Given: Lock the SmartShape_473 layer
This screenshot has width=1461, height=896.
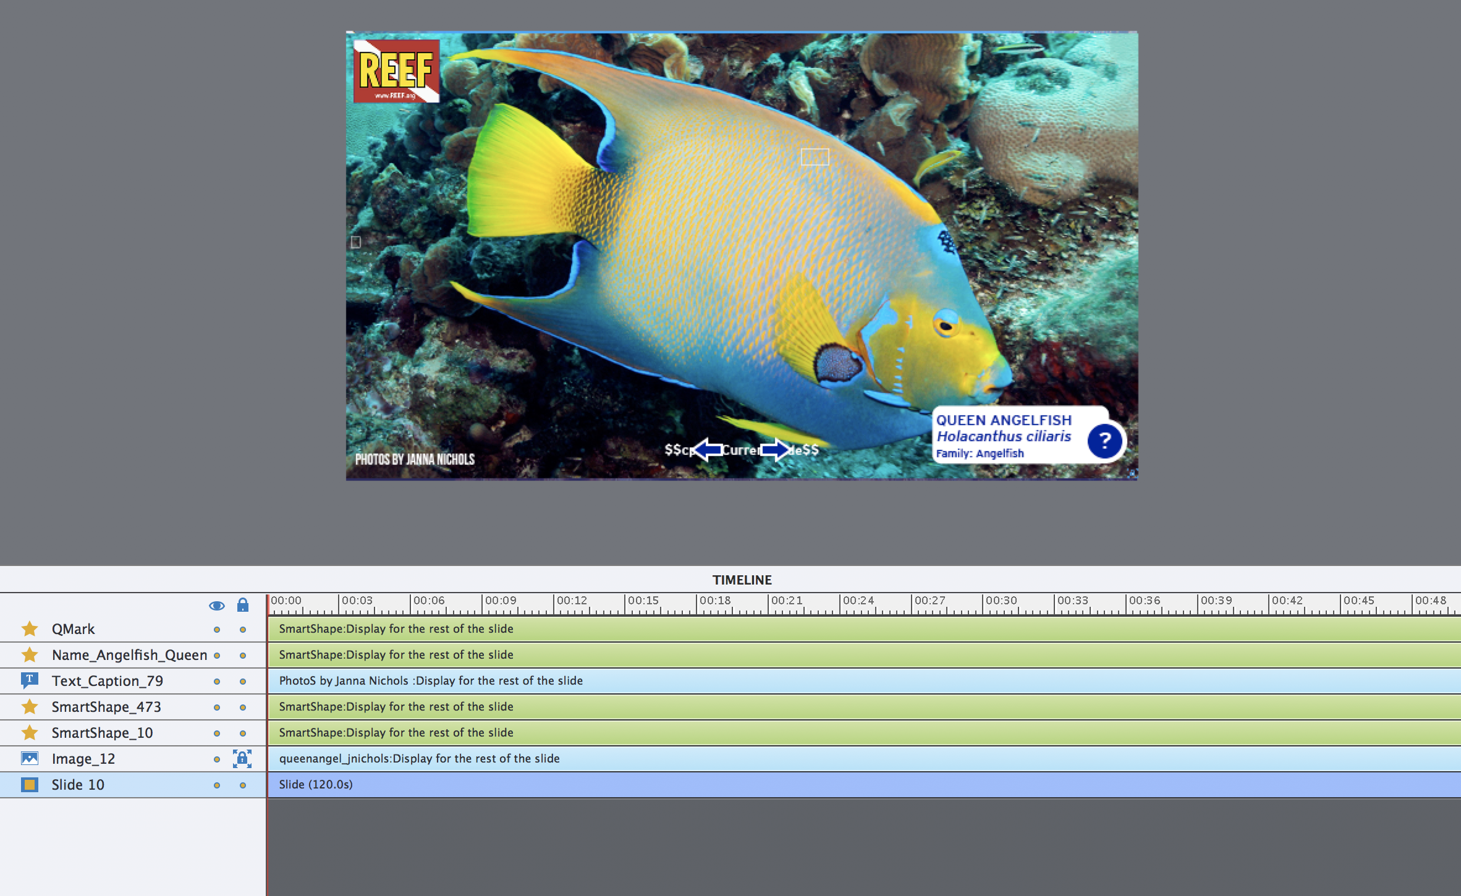Looking at the screenshot, I should point(242,708).
